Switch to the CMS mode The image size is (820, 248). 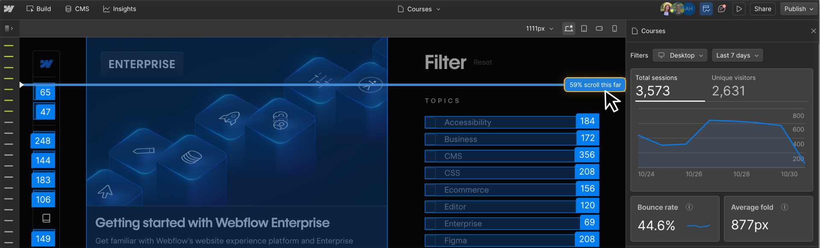(x=77, y=9)
